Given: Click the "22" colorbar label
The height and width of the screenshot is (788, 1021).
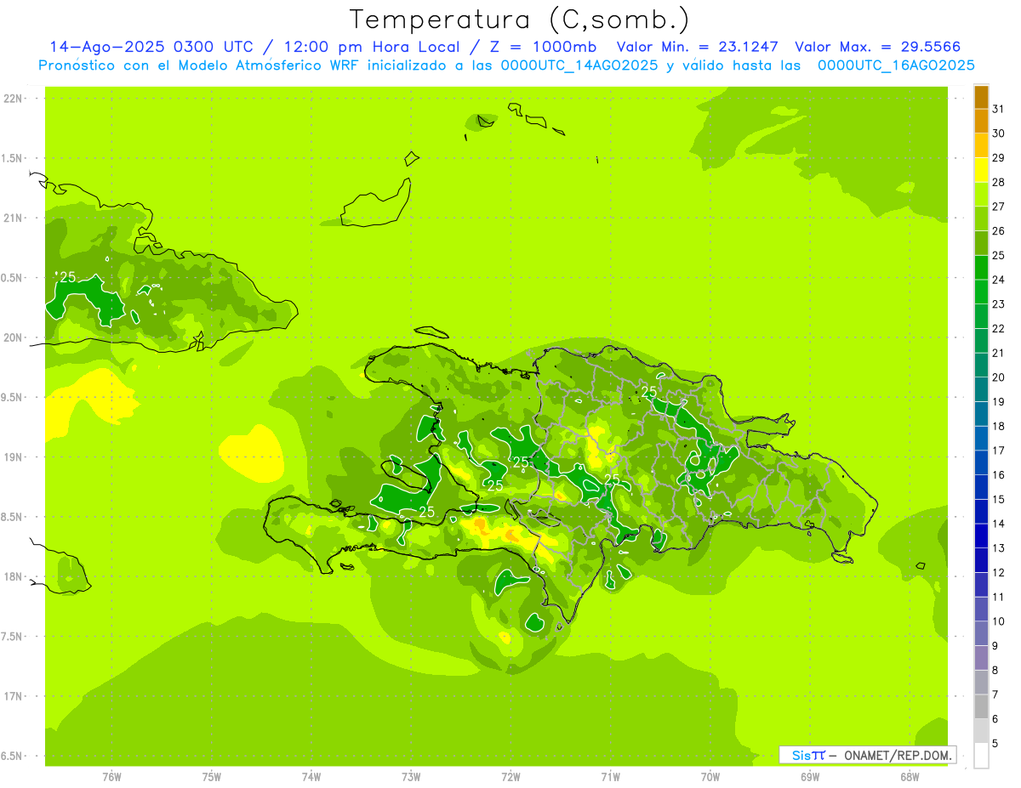Looking at the screenshot, I should click(998, 328).
